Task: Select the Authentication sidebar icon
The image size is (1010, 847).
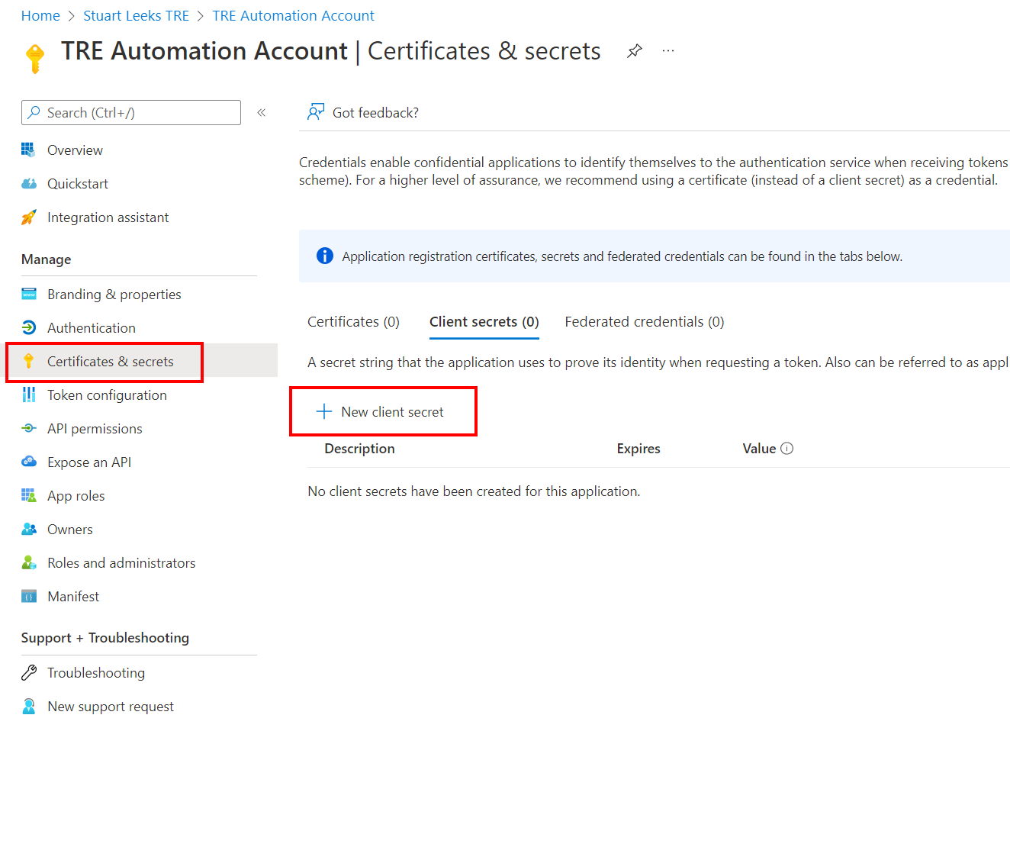Action: (29, 327)
